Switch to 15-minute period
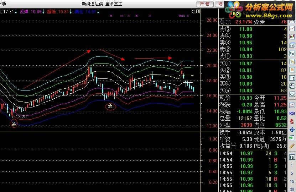This screenshot has height=192, width=296. (292, 181)
